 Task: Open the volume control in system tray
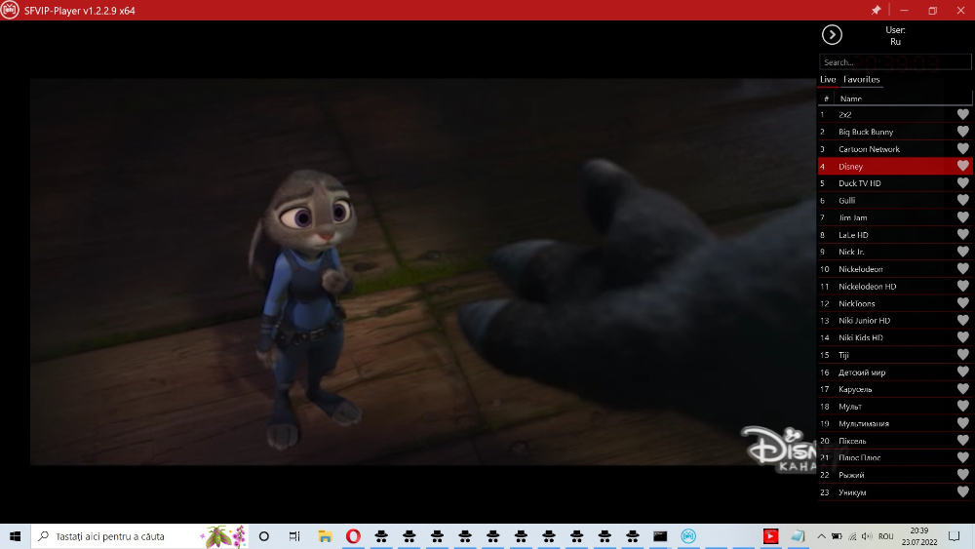click(867, 536)
